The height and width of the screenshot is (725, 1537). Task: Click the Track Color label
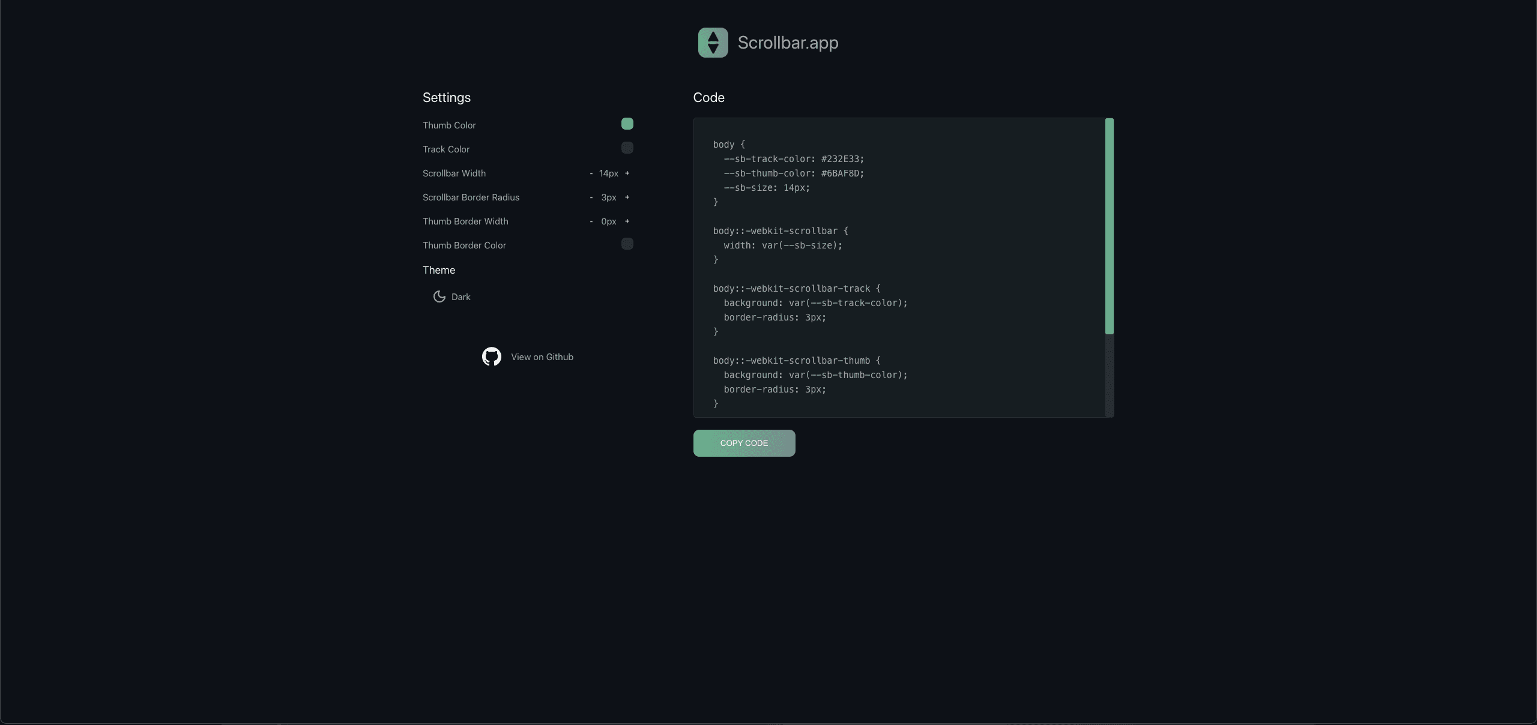(x=445, y=149)
